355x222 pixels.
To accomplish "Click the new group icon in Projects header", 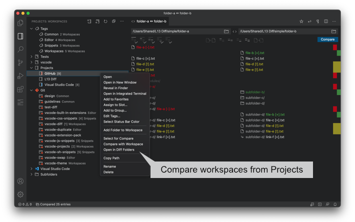I will click(97, 21).
